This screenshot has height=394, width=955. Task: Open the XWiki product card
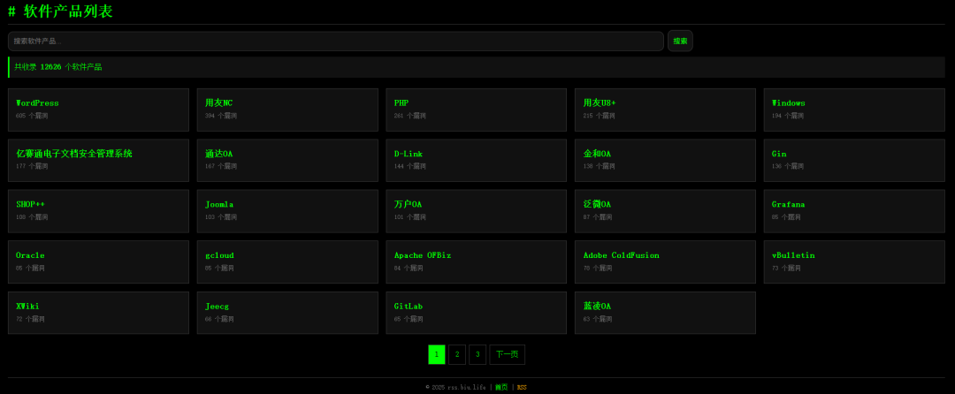99,313
